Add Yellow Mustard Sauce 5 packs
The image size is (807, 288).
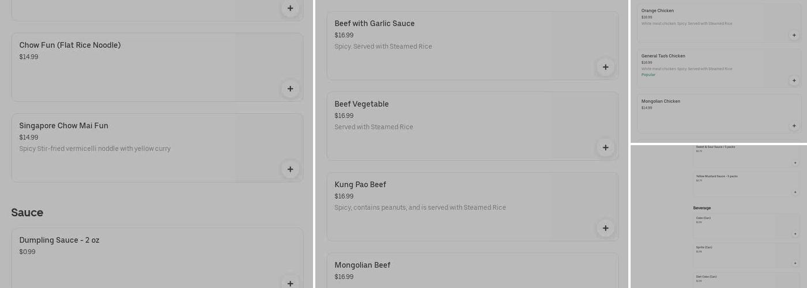tap(795, 192)
